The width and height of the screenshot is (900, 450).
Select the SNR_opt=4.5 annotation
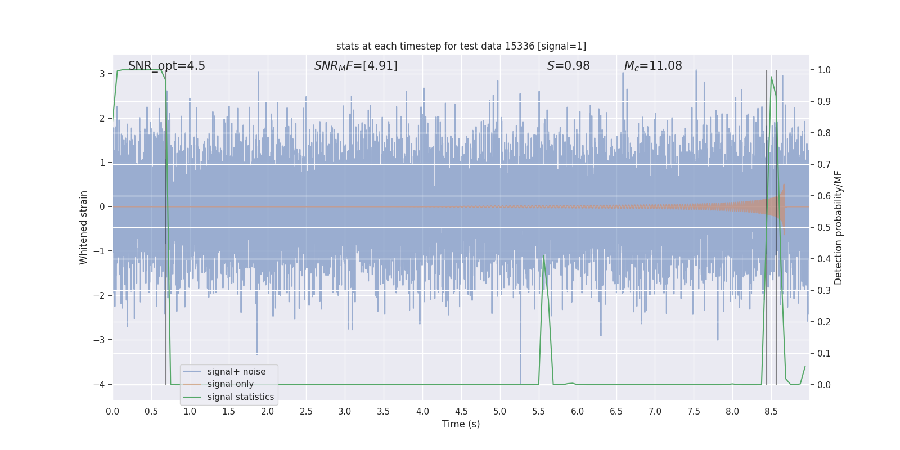pyautogui.click(x=166, y=66)
